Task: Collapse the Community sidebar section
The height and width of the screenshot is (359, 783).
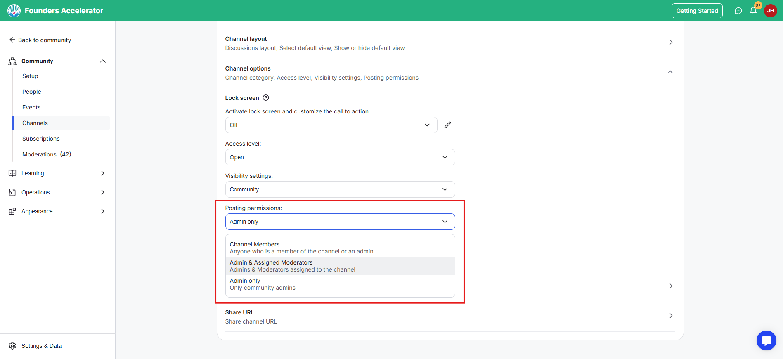Action: tap(103, 61)
